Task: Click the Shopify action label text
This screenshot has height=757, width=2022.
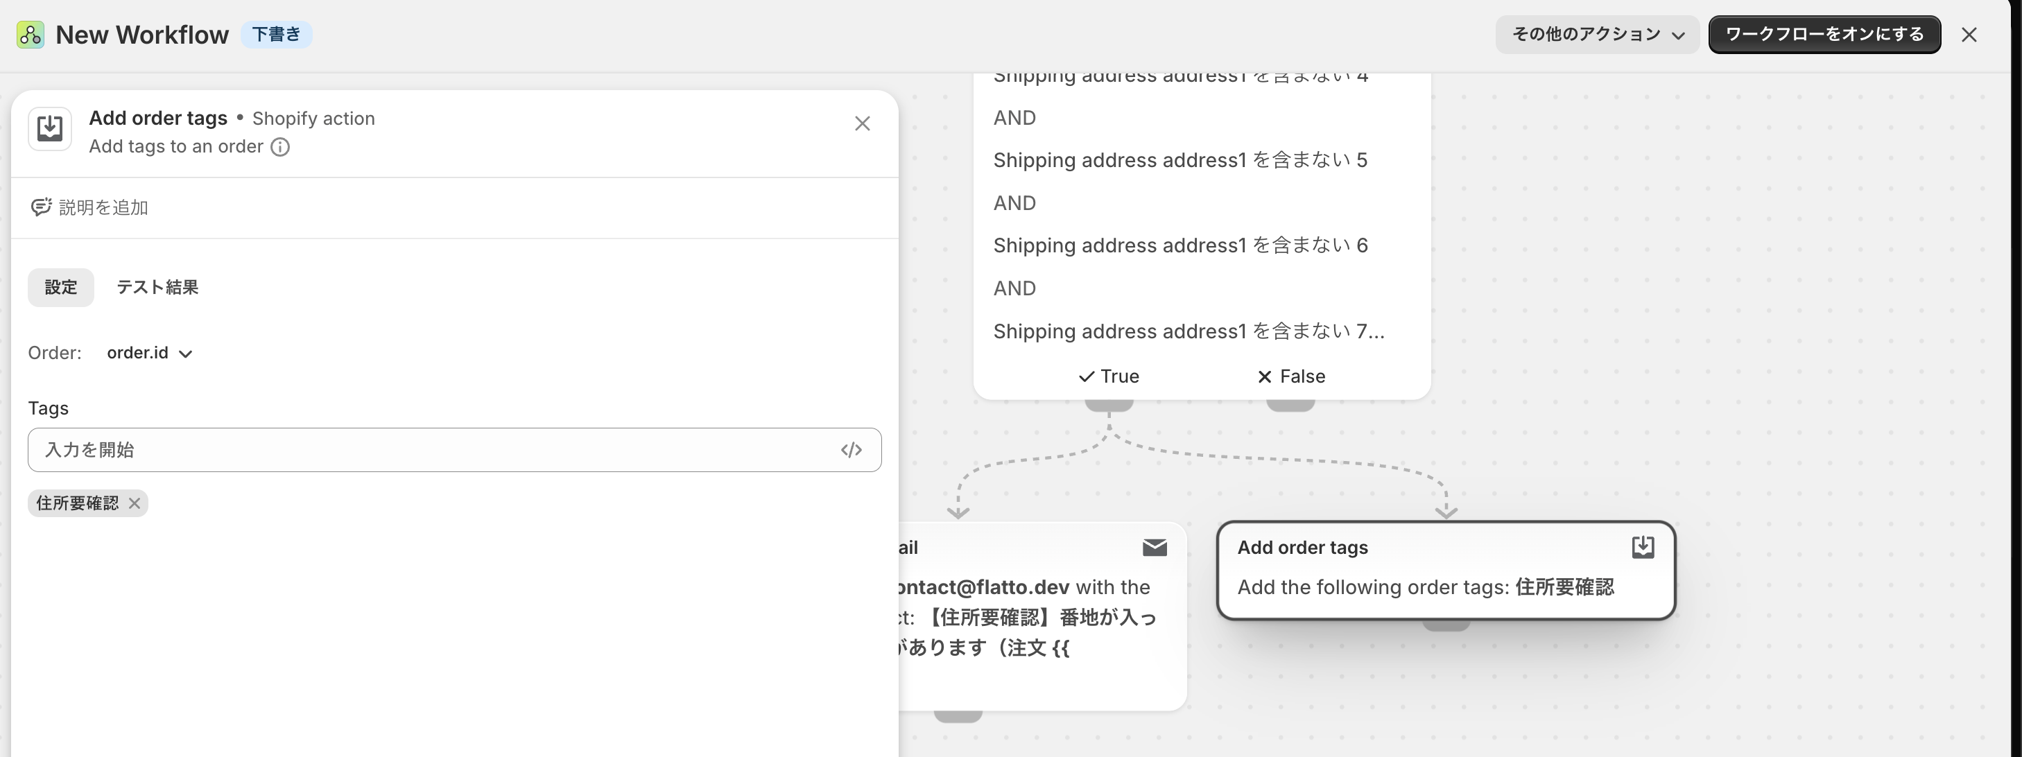Action: [313, 119]
